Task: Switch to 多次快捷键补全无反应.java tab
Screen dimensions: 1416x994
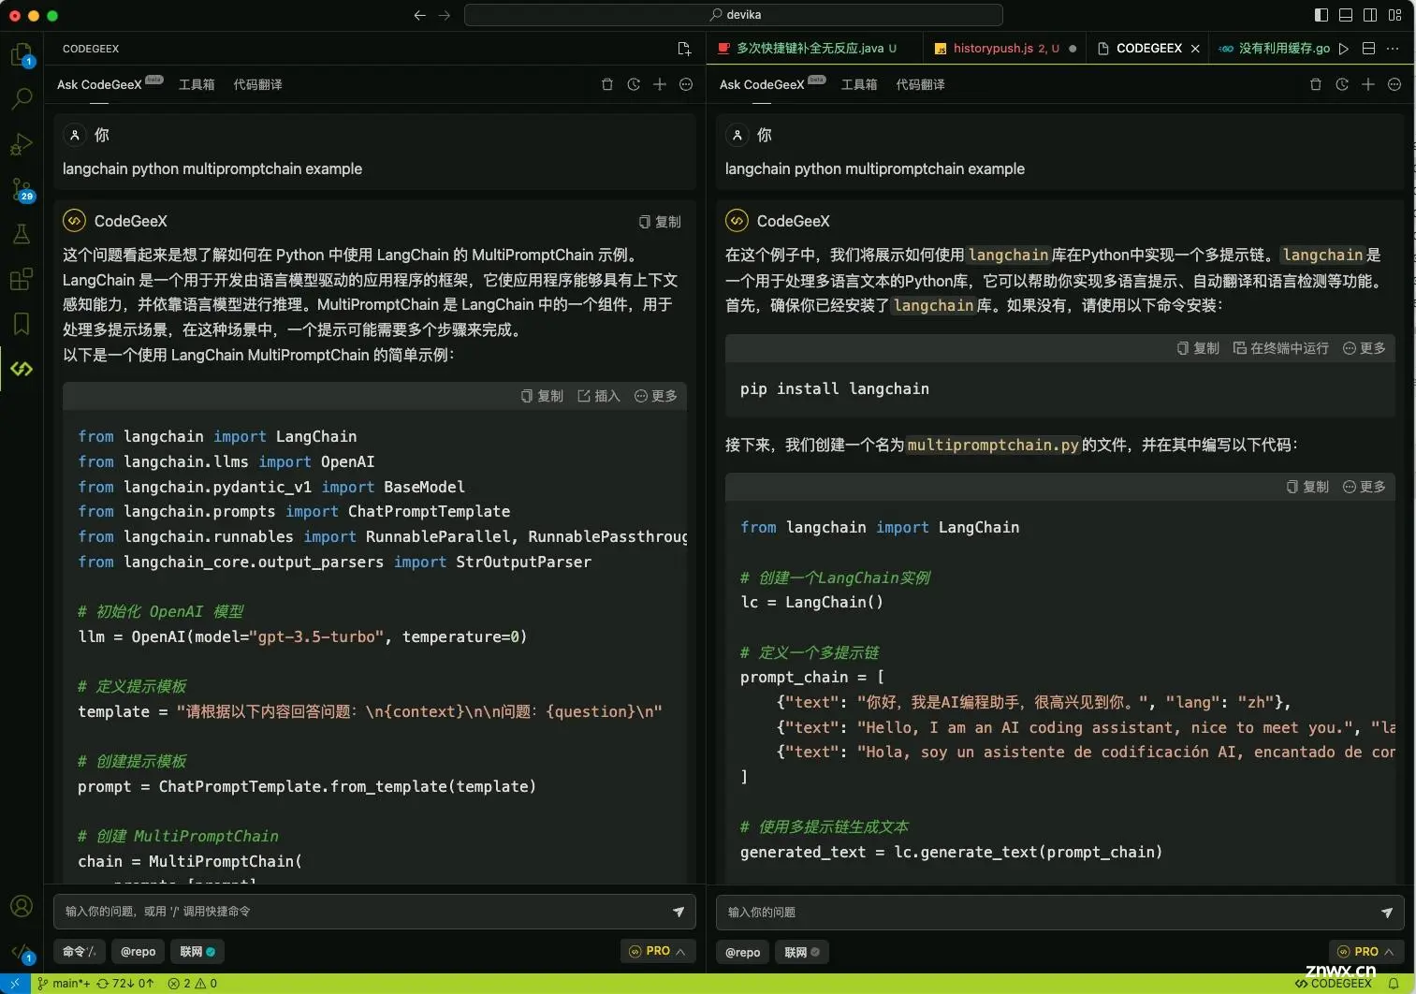Action: (808, 49)
